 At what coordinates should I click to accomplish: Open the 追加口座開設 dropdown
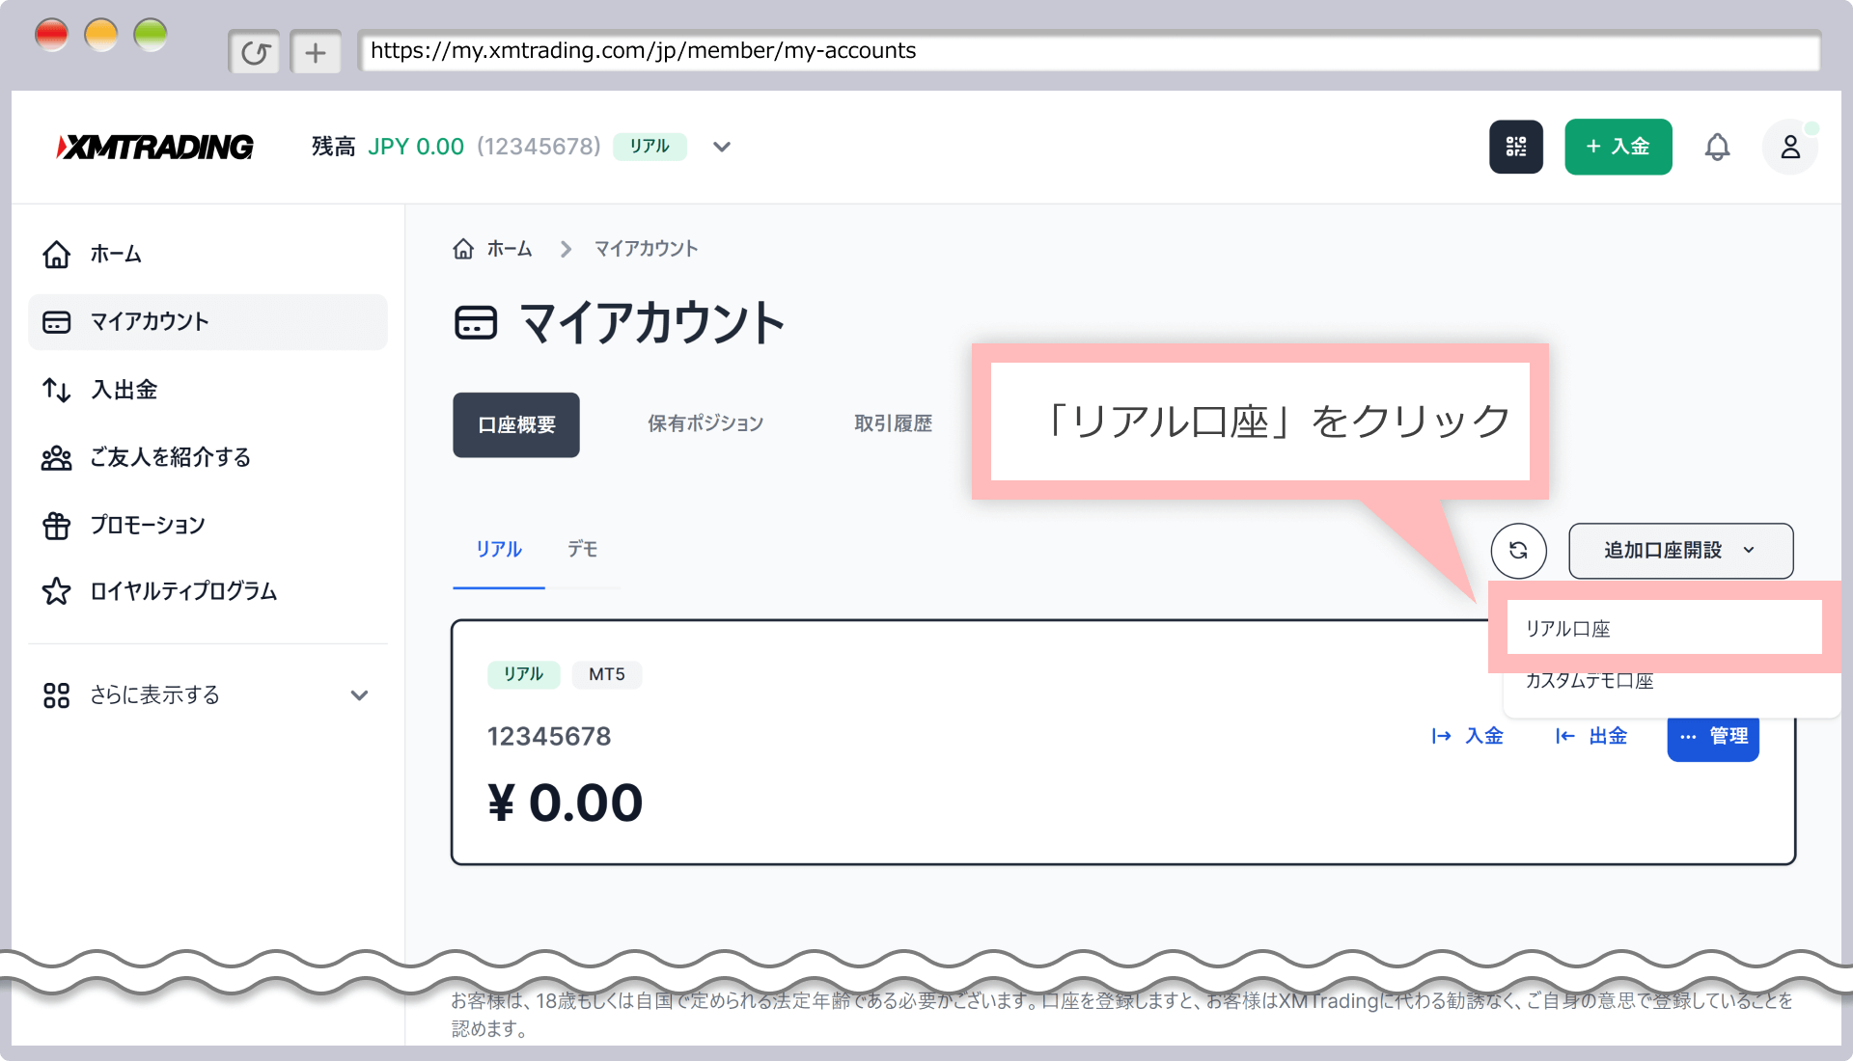coord(1680,551)
